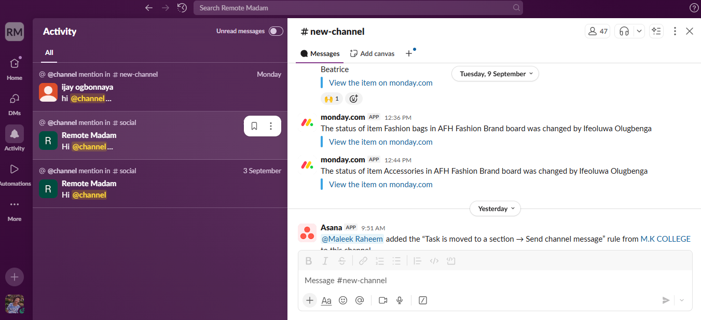
Task: Insert an ordered list
Action: pos(380,261)
